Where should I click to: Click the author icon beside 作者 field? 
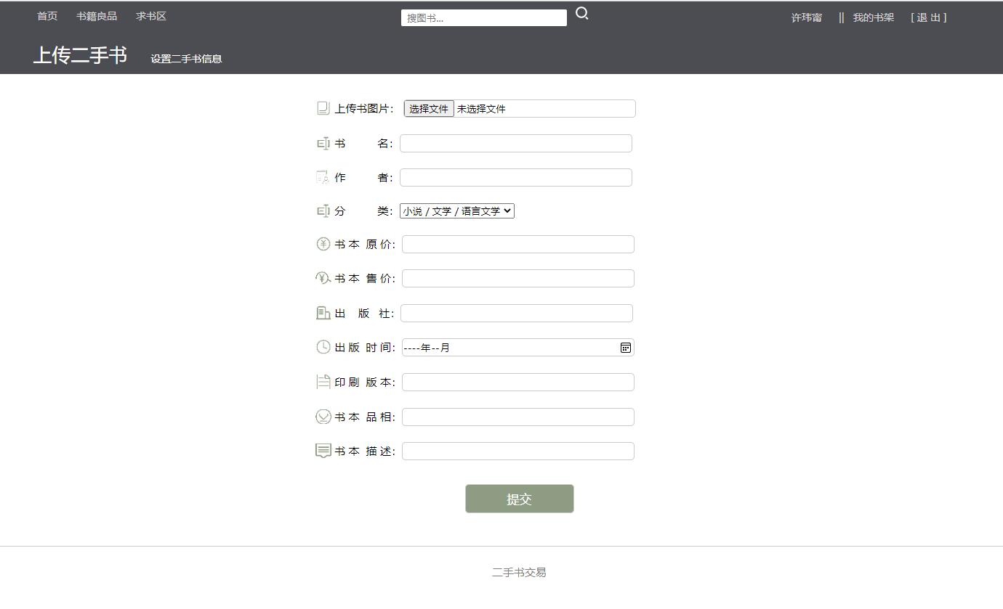point(323,176)
